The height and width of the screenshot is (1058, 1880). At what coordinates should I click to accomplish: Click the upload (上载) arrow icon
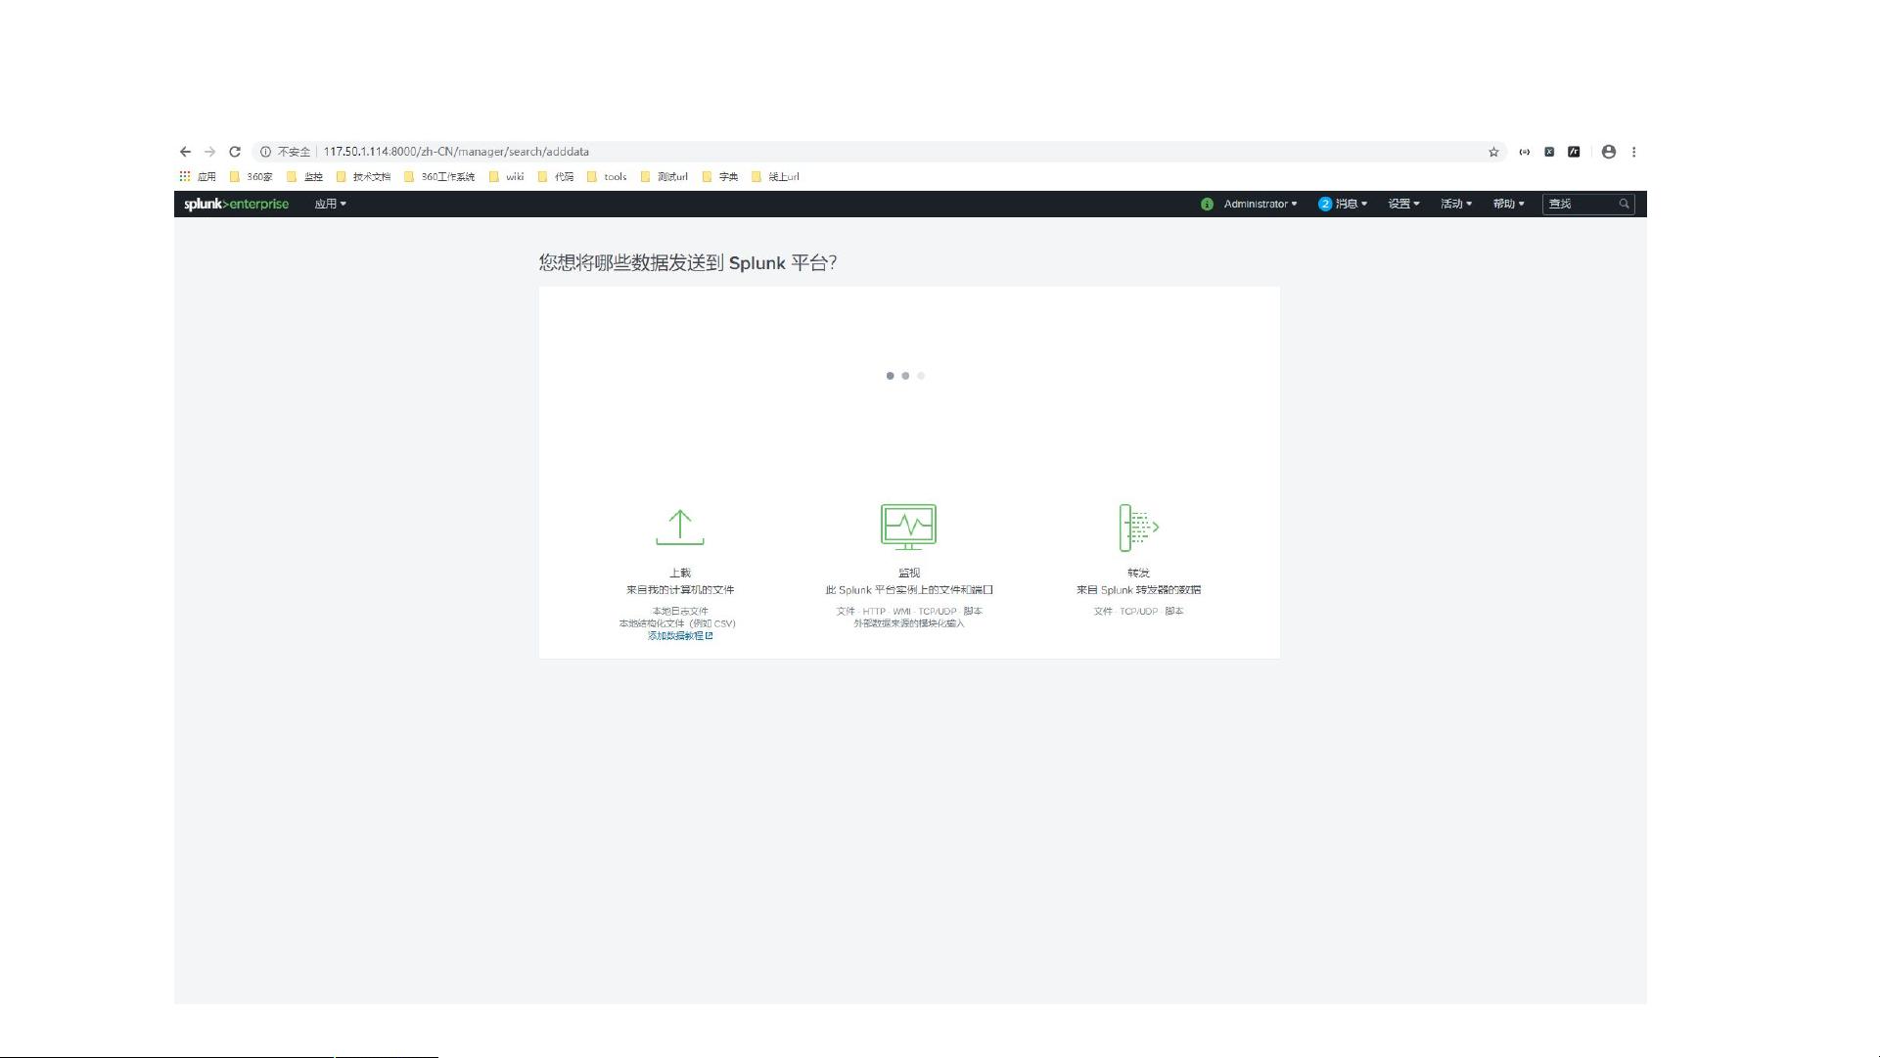click(x=680, y=527)
